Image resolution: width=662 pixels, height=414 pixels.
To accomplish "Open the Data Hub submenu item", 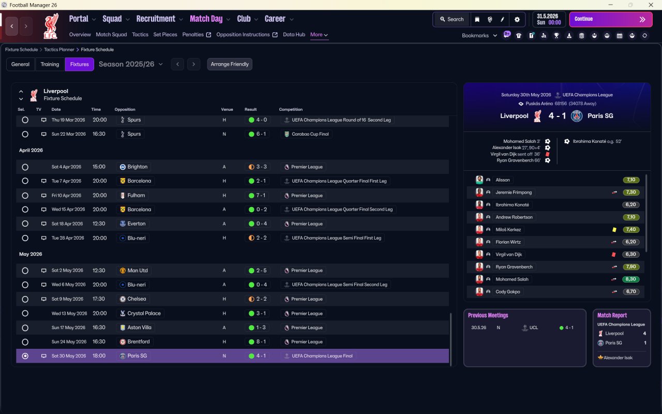I will (294, 35).
